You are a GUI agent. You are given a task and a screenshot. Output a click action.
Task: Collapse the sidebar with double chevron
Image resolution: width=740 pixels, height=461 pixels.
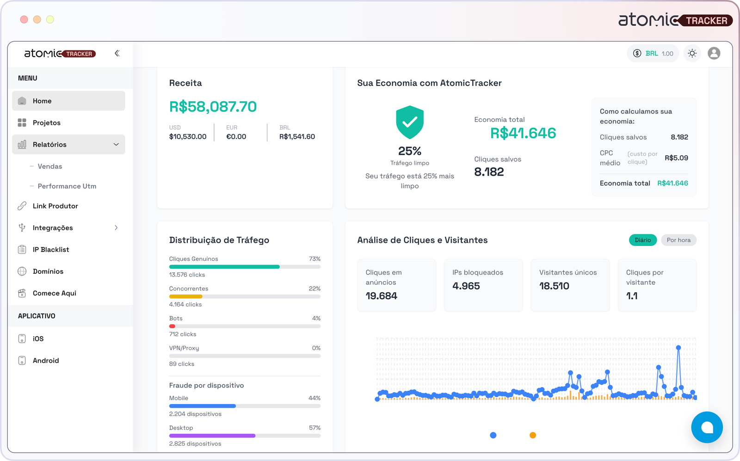click(117, 53)
